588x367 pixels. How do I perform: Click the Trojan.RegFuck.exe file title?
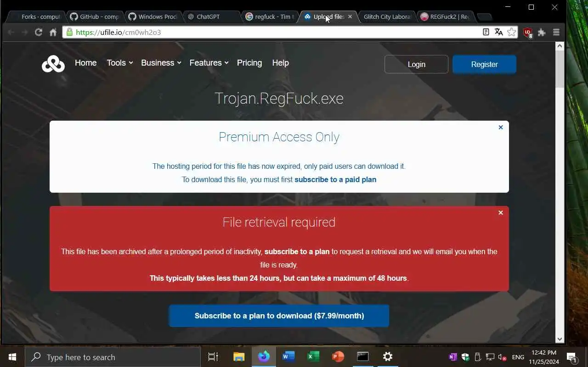pyautogui.click(x=279, y=99)
